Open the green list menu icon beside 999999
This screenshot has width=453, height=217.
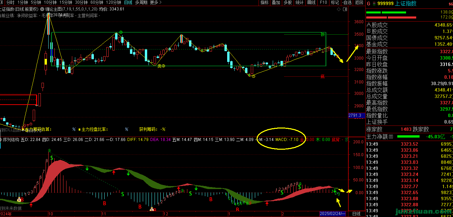click(374, 3)
